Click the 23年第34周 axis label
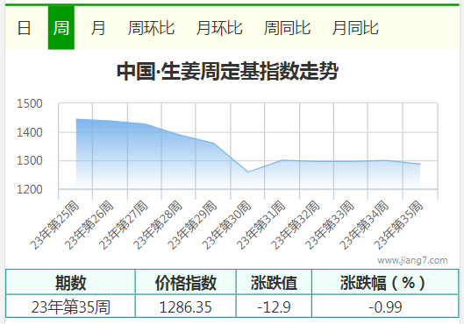This screenshot has width=464, height=324. point(364,225)
